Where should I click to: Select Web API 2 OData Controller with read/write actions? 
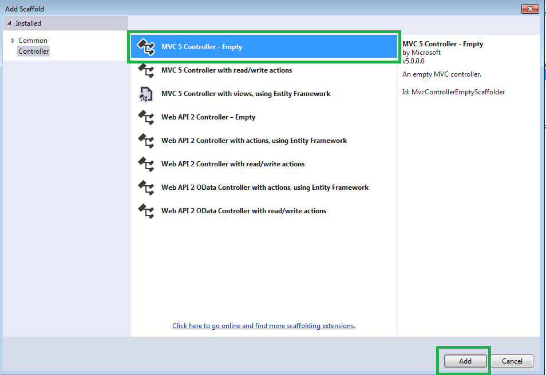pyautogui.click(x=244, y=211)
